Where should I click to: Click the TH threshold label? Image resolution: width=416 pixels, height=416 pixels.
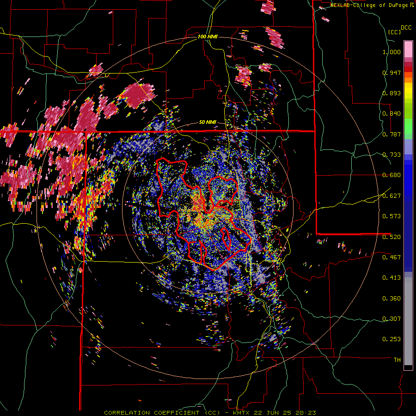click(x=397, y=360)
